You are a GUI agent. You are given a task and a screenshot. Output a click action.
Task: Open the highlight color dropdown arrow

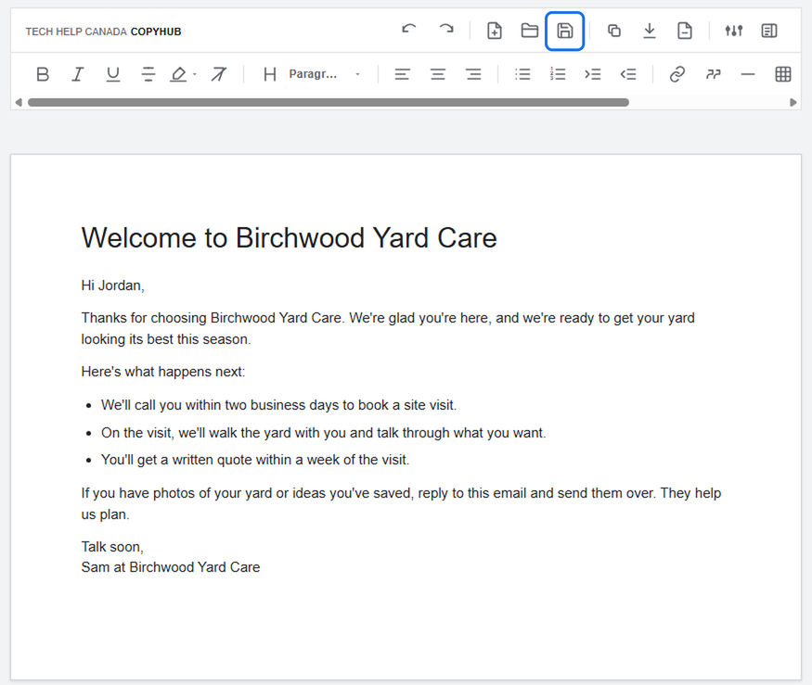click(x=195, y=74)
